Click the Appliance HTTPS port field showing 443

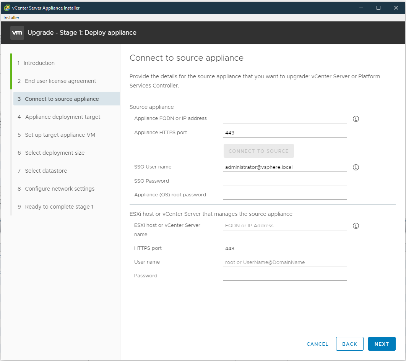coord(284,132)
